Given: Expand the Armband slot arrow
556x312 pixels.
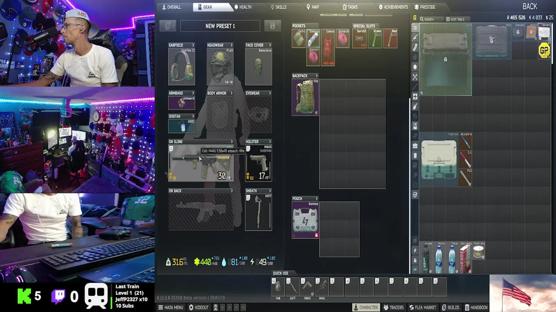Looking at the screenshot, I should (193, 93).
